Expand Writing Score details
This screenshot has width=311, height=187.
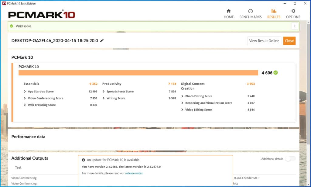click(104, 98)
